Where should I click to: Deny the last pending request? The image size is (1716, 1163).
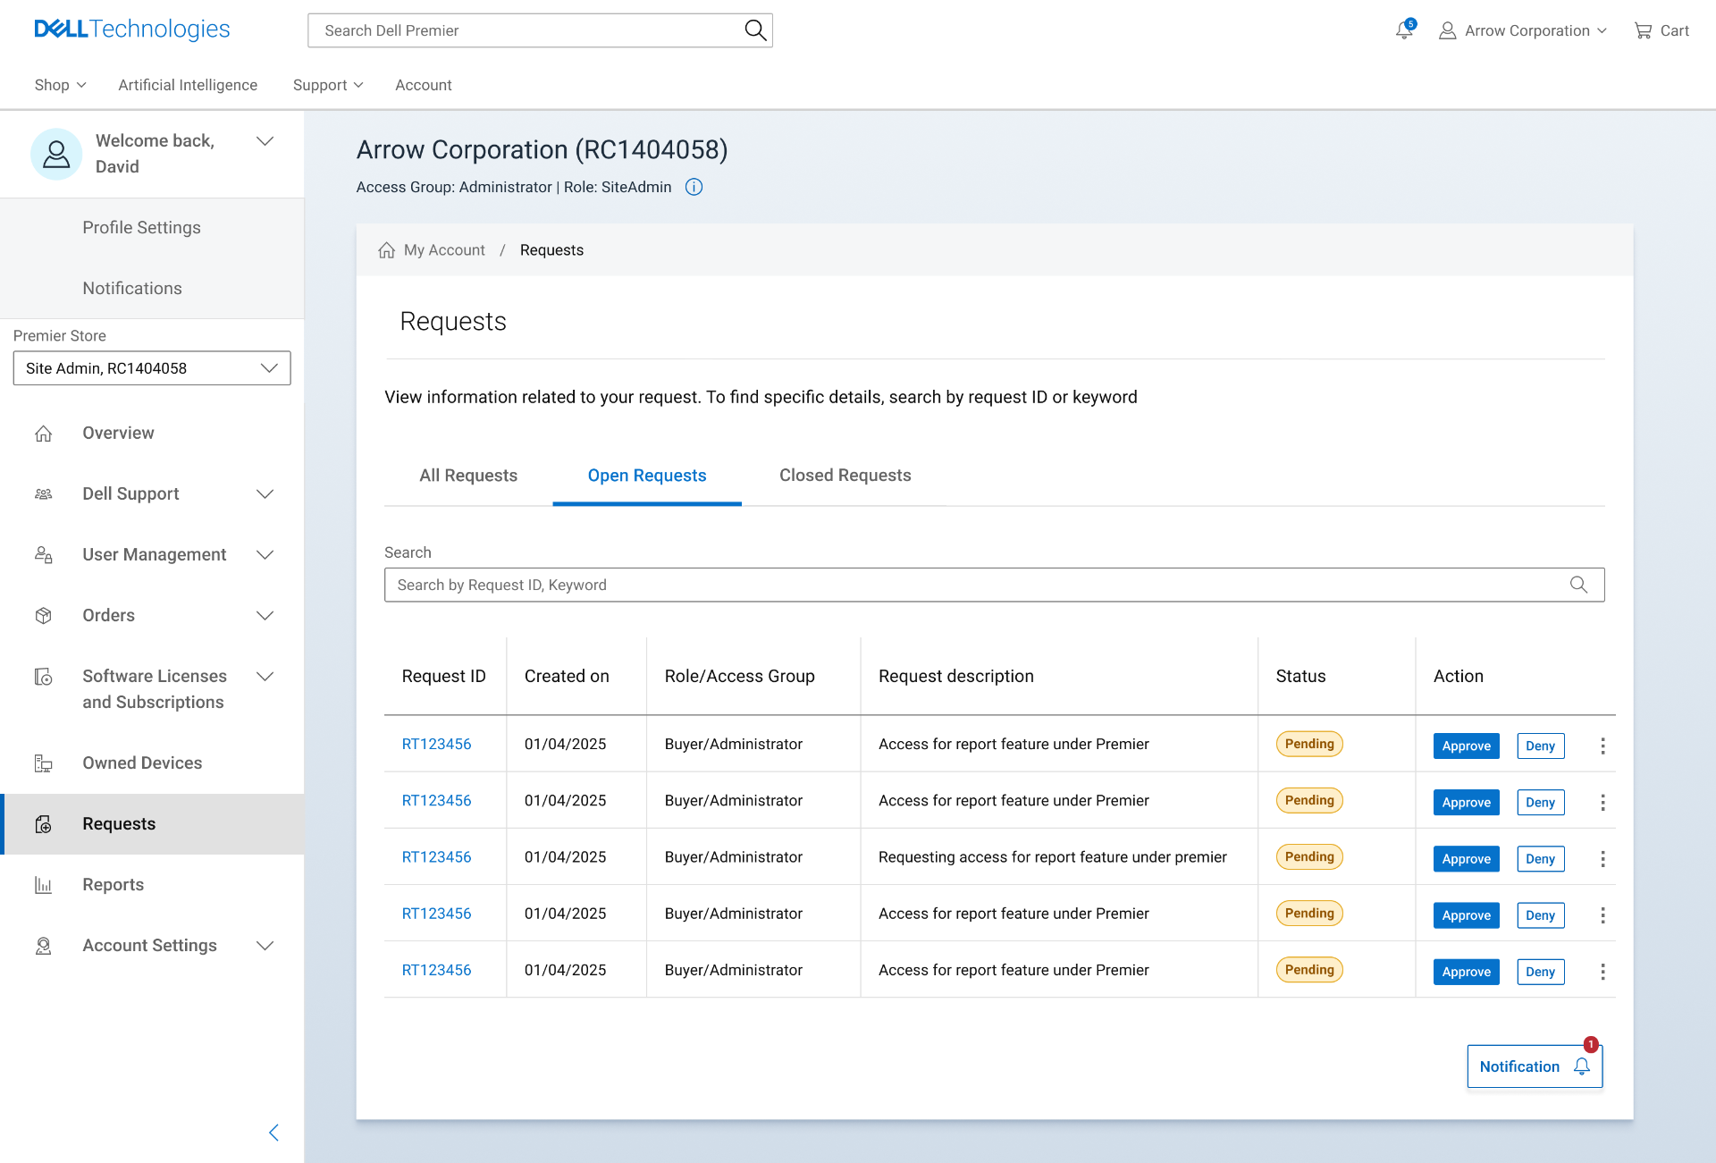tap(1541, 972)
